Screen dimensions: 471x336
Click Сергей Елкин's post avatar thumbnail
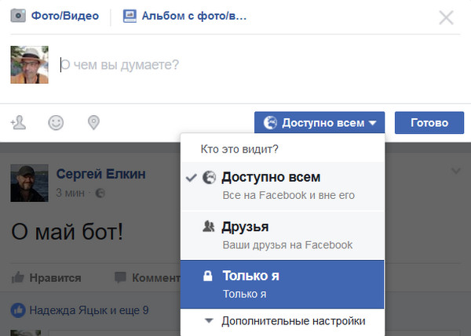tap(29, 182)
